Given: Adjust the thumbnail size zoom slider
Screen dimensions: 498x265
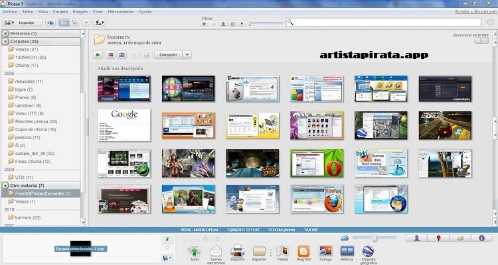Looking at the screenshot, I should (374, 238).
